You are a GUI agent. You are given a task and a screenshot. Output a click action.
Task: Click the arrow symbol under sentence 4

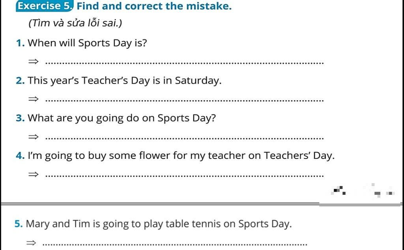[33, 175]
